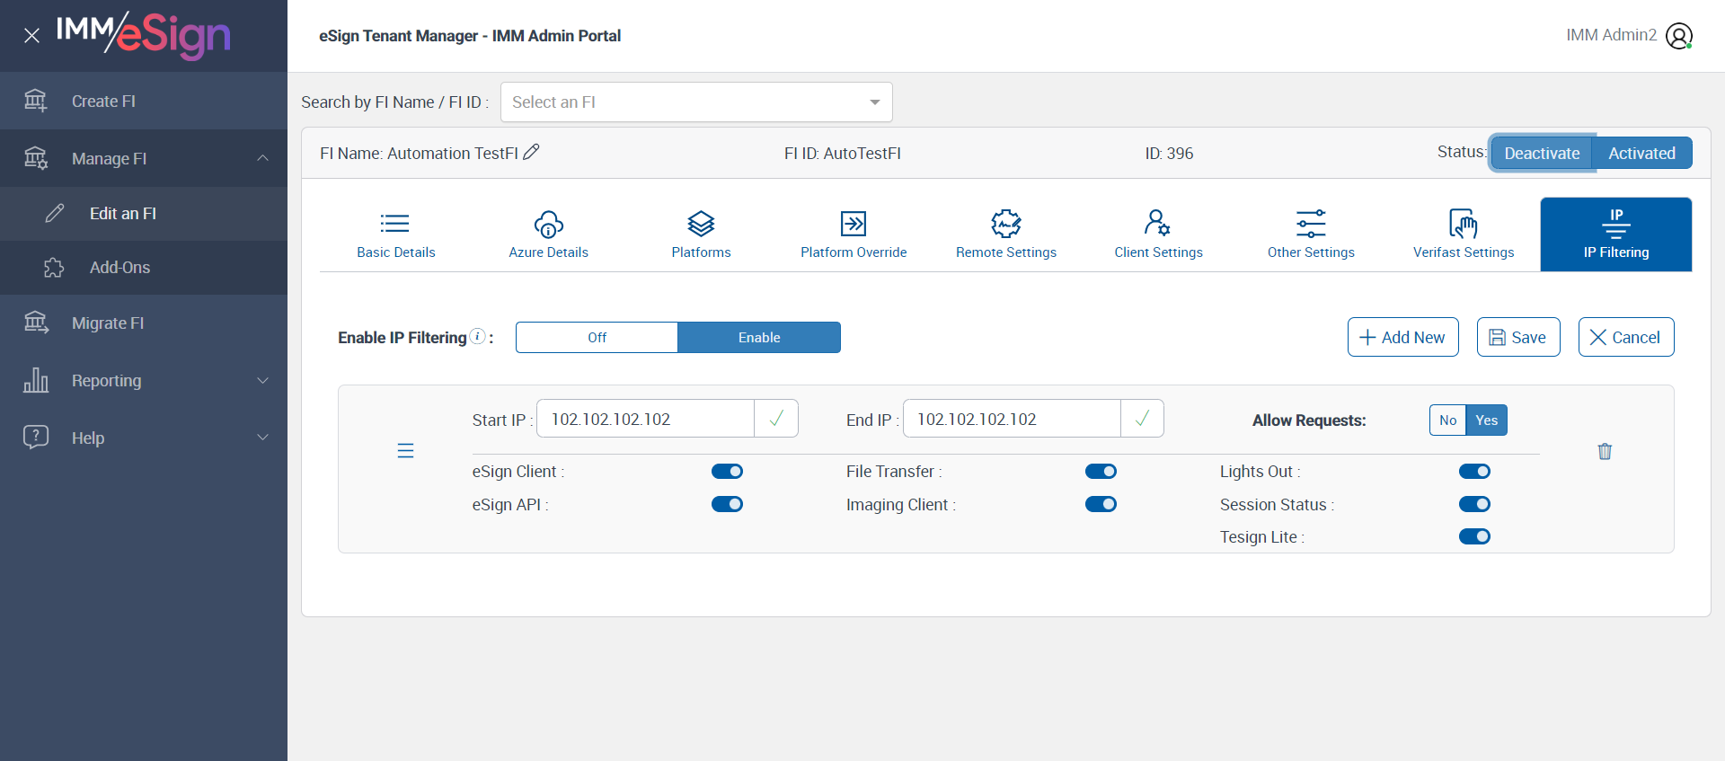The image size is (1725, 761).
Task: Switch to the Azure Details tab
Action: pyautogui.click(x=548, y=234)
